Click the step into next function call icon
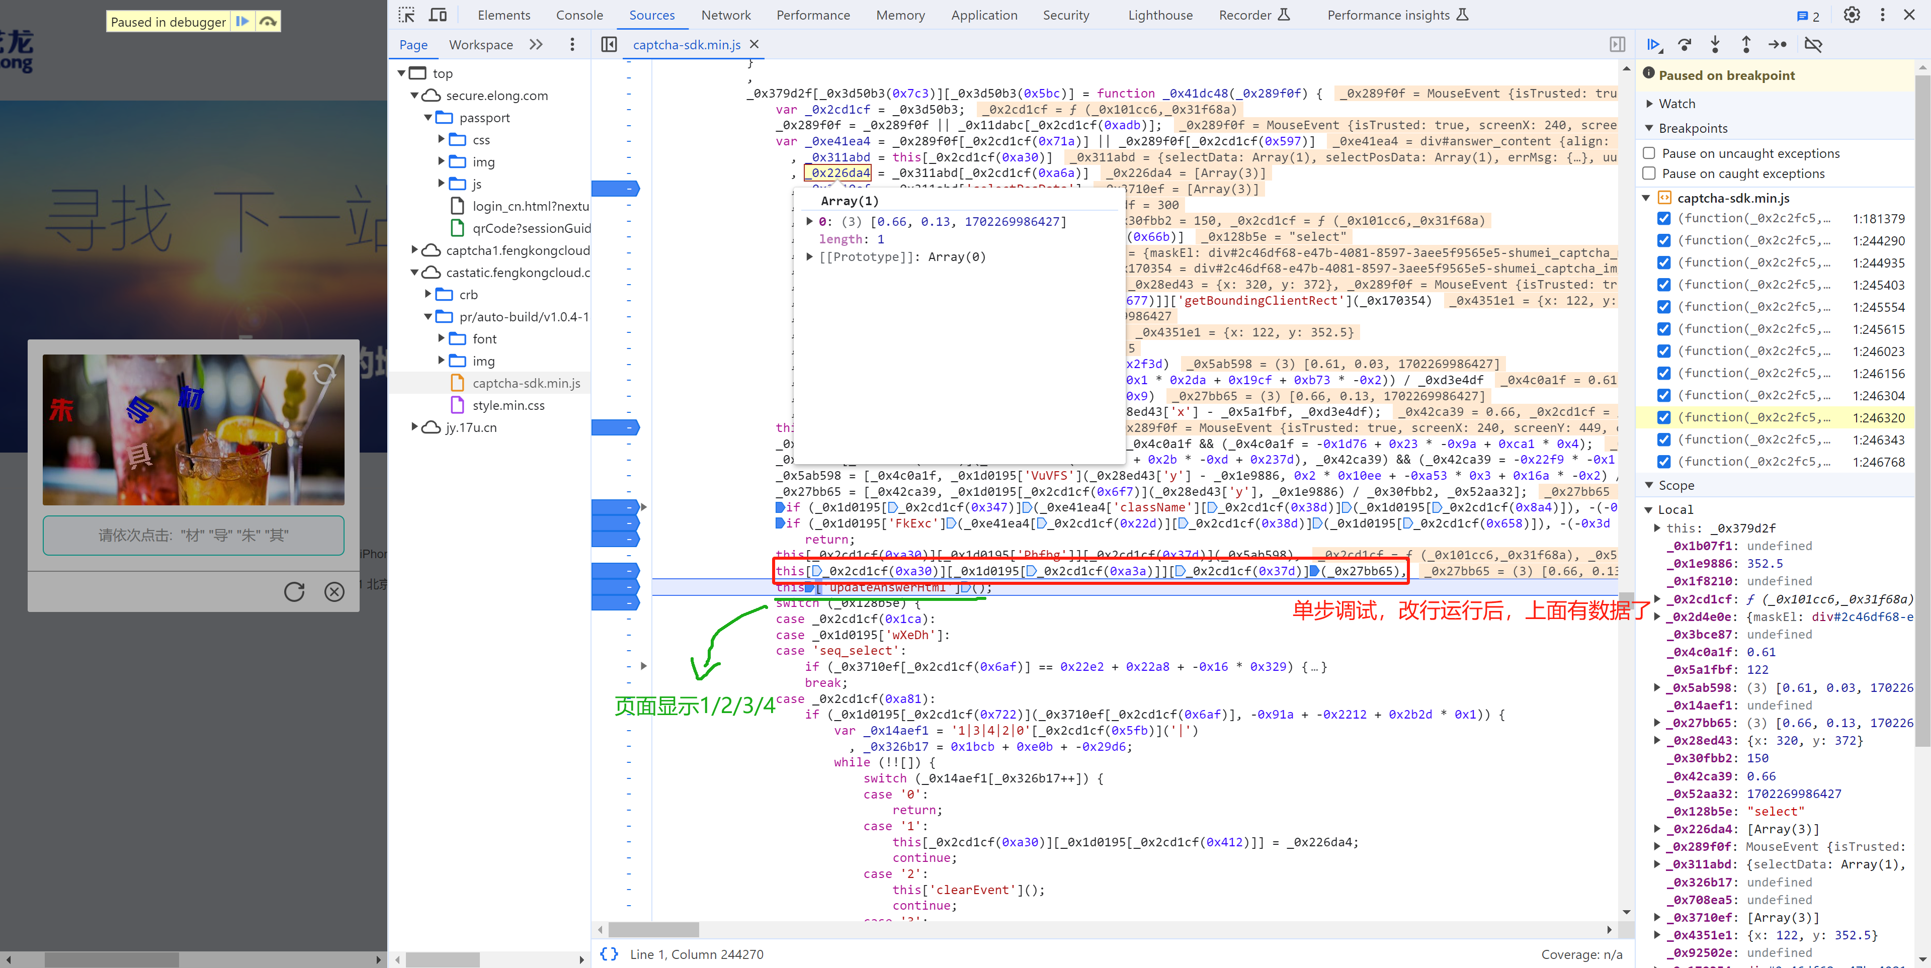This screenshot has height=968, width=1931. click(x=1717, y=44)
